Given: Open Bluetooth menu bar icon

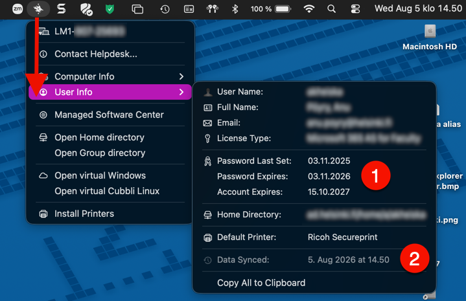Looking at the screenshot, I should pyautogui.click(x=235, y=9).
